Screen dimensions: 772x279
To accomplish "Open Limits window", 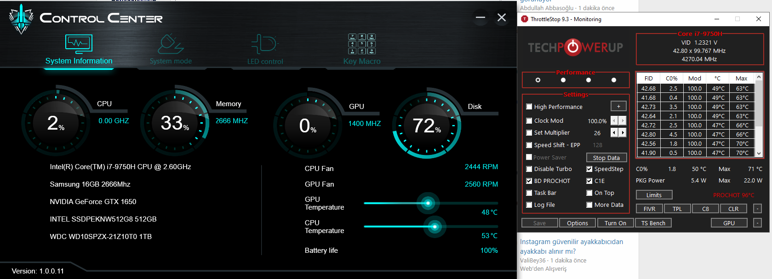I will pos(654,195).
